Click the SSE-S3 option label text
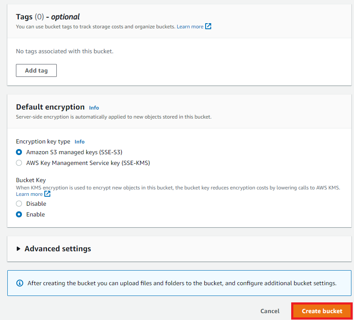The image size is (354, 320). pos(74,152)
